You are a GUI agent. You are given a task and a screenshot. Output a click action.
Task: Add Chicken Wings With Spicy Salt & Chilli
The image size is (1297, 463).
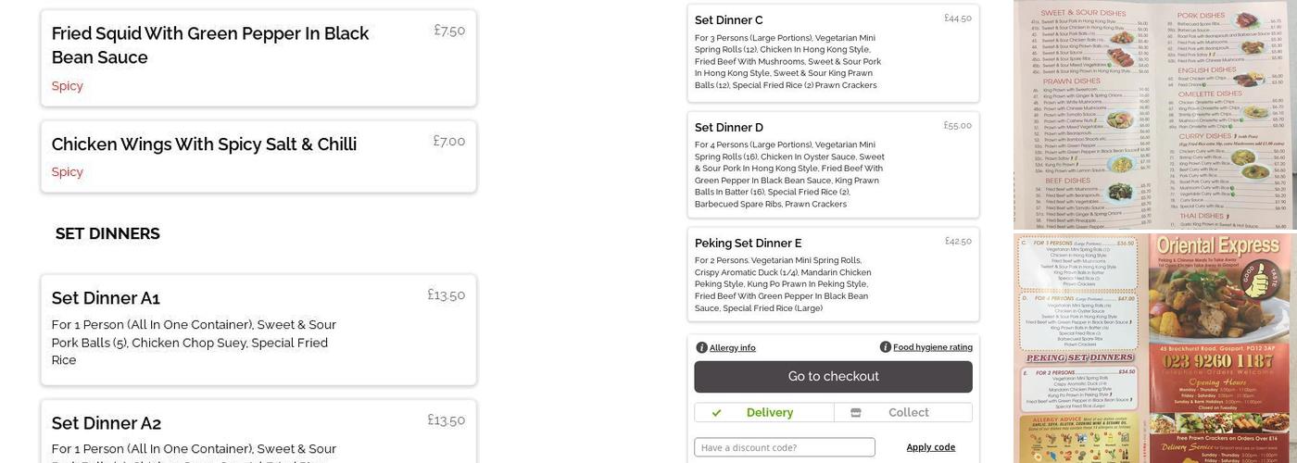pos(258,156)
